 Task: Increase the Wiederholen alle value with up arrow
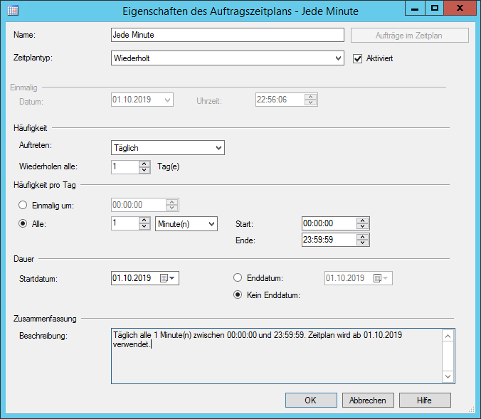tap(144, 164)
